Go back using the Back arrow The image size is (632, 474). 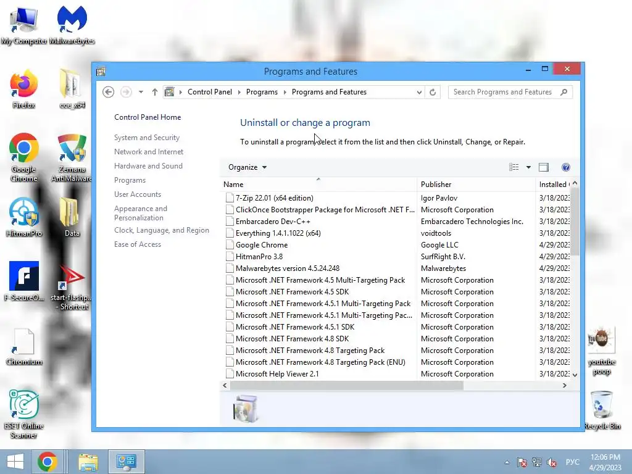[108, 92]
